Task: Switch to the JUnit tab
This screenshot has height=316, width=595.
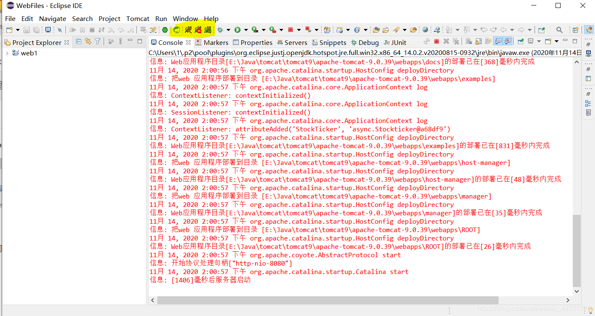Action: click(x=395, y=42)
